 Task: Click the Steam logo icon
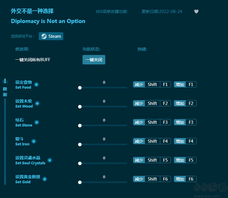(44, 36)
